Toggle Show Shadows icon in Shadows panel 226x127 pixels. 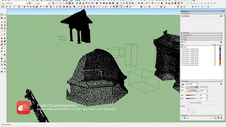pos(183,84)
